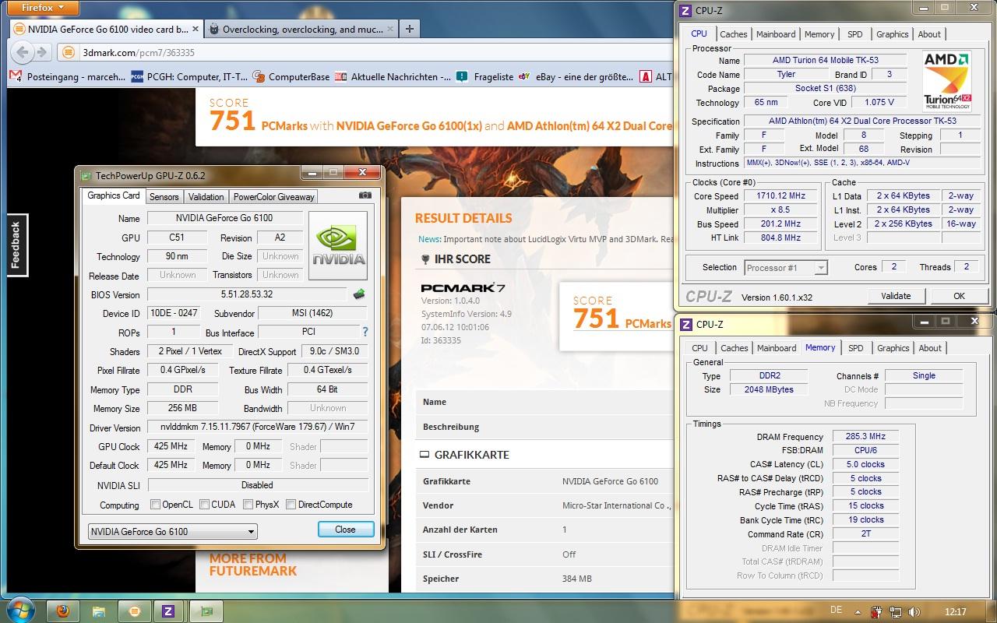Enable the OpenCL checkbox in GPU-Z
The width and height of the screenshot is (997, 623).
click(x=155, y=505)
